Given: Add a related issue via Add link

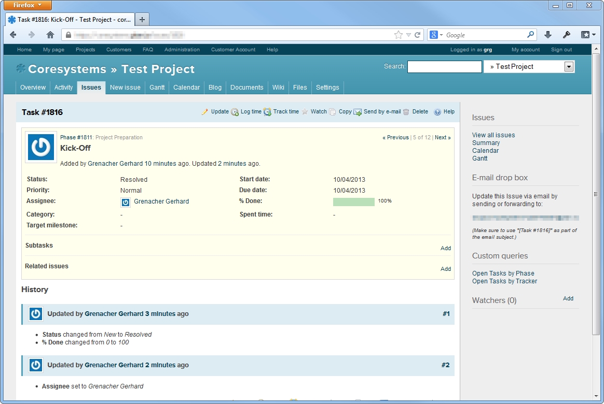Looking at the screenshot, I should (446, 269).
